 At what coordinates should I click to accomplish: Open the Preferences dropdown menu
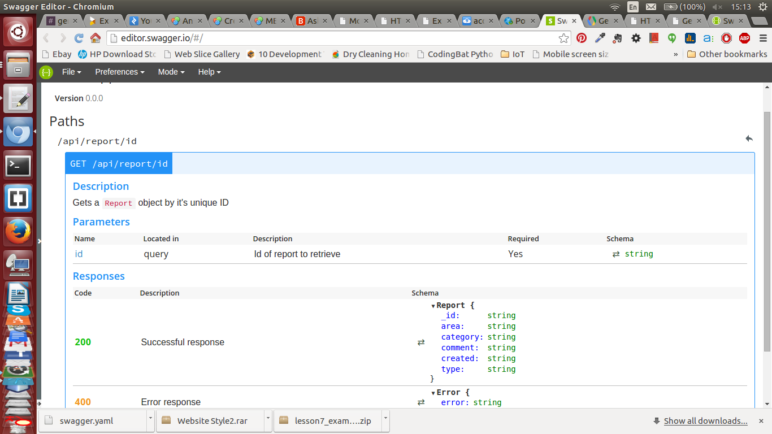120,72
